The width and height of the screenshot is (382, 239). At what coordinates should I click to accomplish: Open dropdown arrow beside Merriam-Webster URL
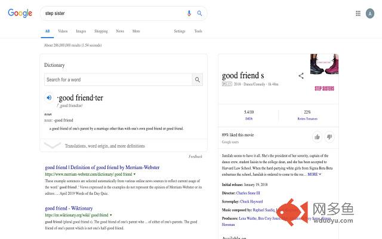[x=134, y=174]
